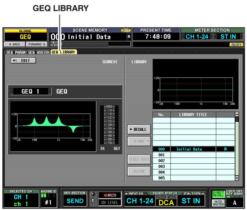This screenshot has width=247, height=210.
Task: Click the fader icon below the knob
Action: (x=93, y=201)
